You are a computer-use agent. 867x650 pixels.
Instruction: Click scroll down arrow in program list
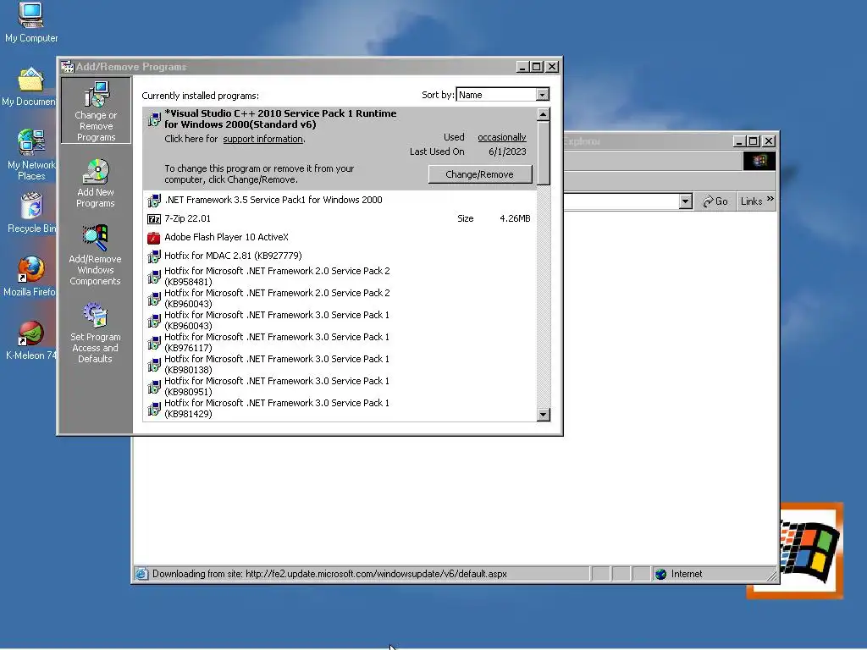coord(543,415)
